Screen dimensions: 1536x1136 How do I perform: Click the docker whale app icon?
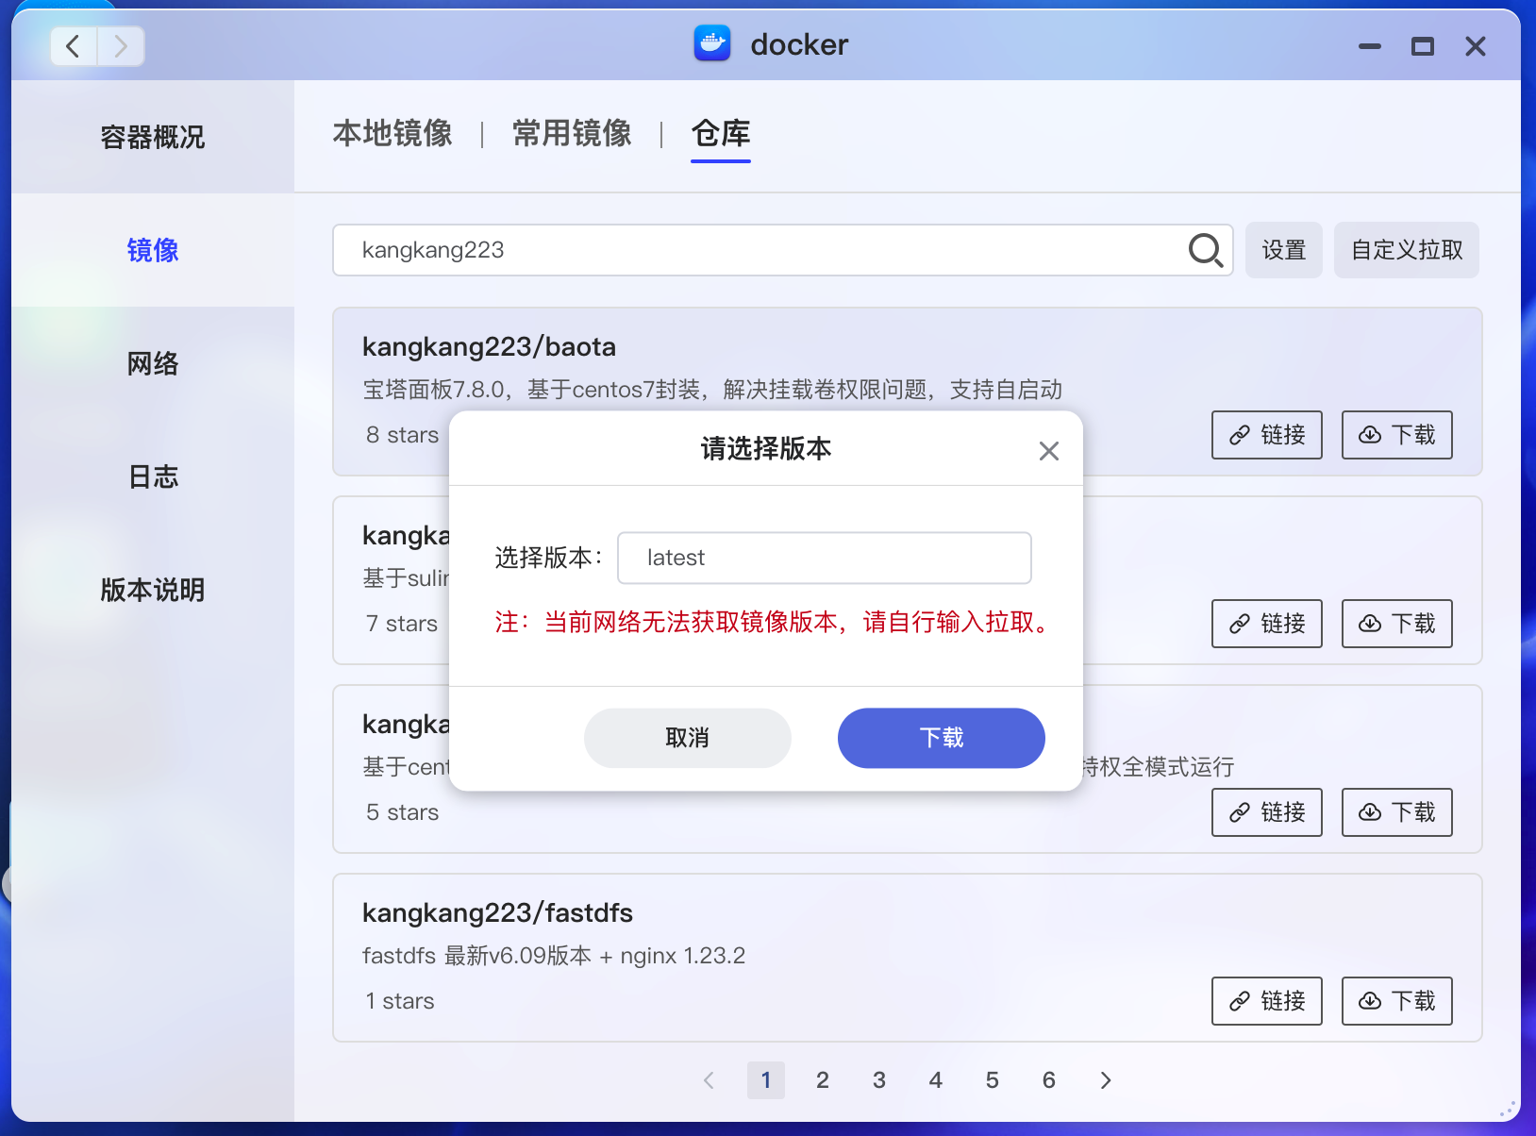pyautogui.click(x=712, y=43)
